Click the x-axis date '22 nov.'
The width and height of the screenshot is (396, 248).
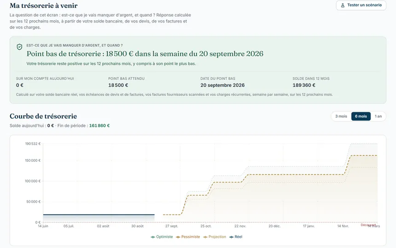(240, 226)
